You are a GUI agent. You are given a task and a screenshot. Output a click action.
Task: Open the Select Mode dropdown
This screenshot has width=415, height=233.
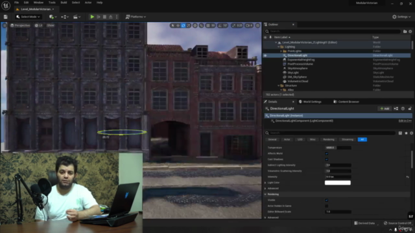point(28,17)
